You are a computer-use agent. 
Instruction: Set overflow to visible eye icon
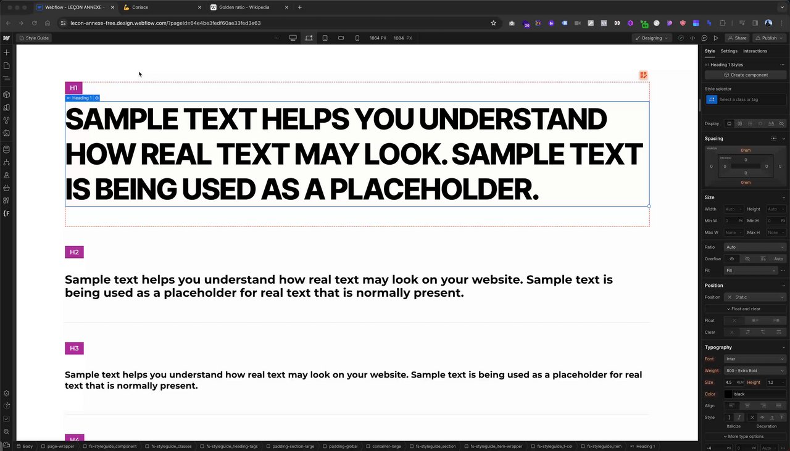pos(732,259)
